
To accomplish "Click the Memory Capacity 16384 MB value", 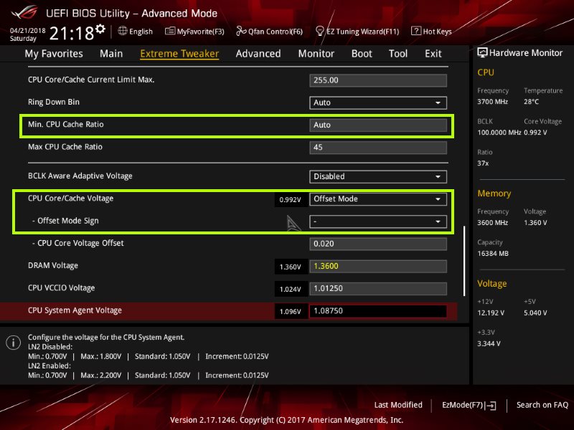I will 493,254.
